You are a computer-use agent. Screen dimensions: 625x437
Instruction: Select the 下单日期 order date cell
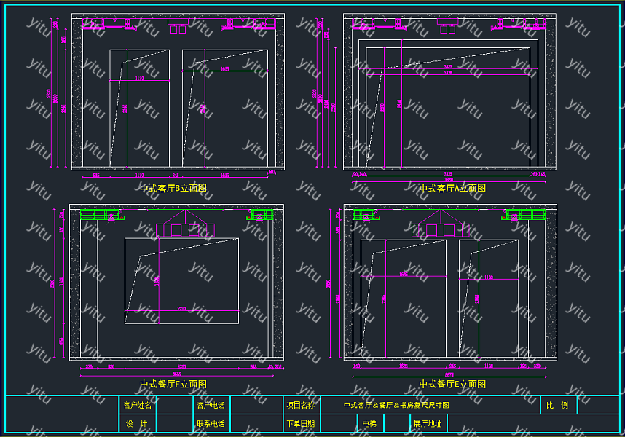(x=300, y=423)
